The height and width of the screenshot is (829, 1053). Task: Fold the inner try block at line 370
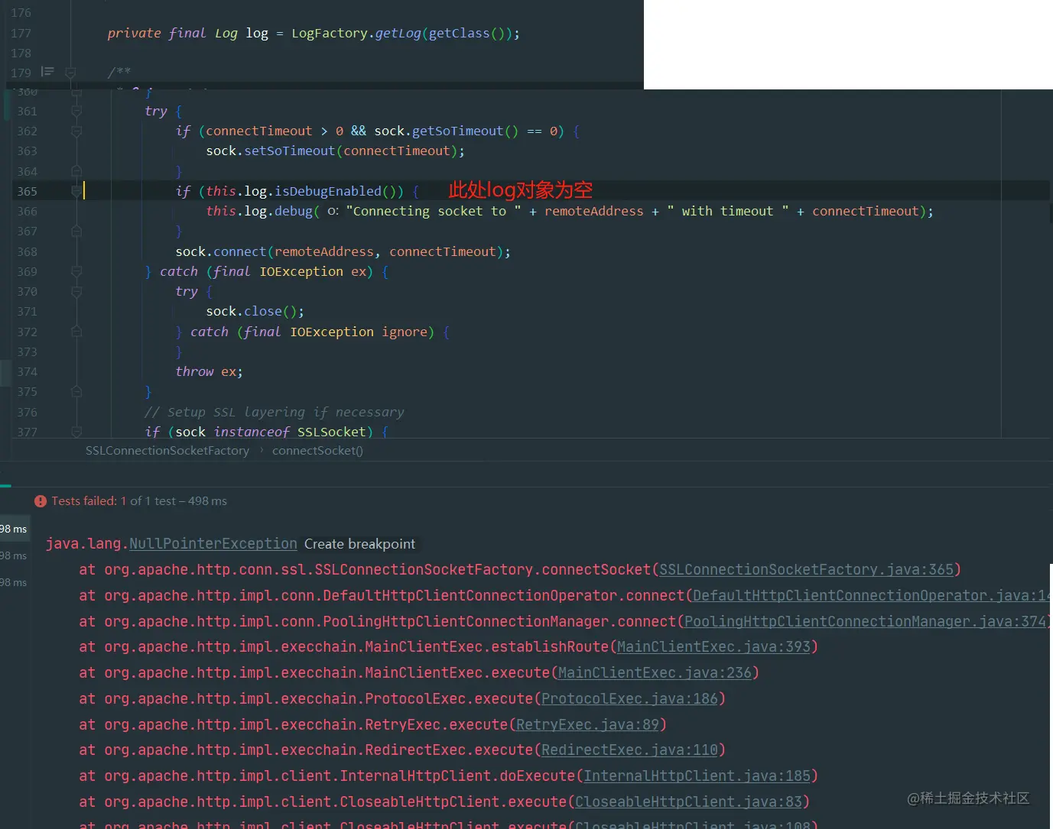pos(76,291)
